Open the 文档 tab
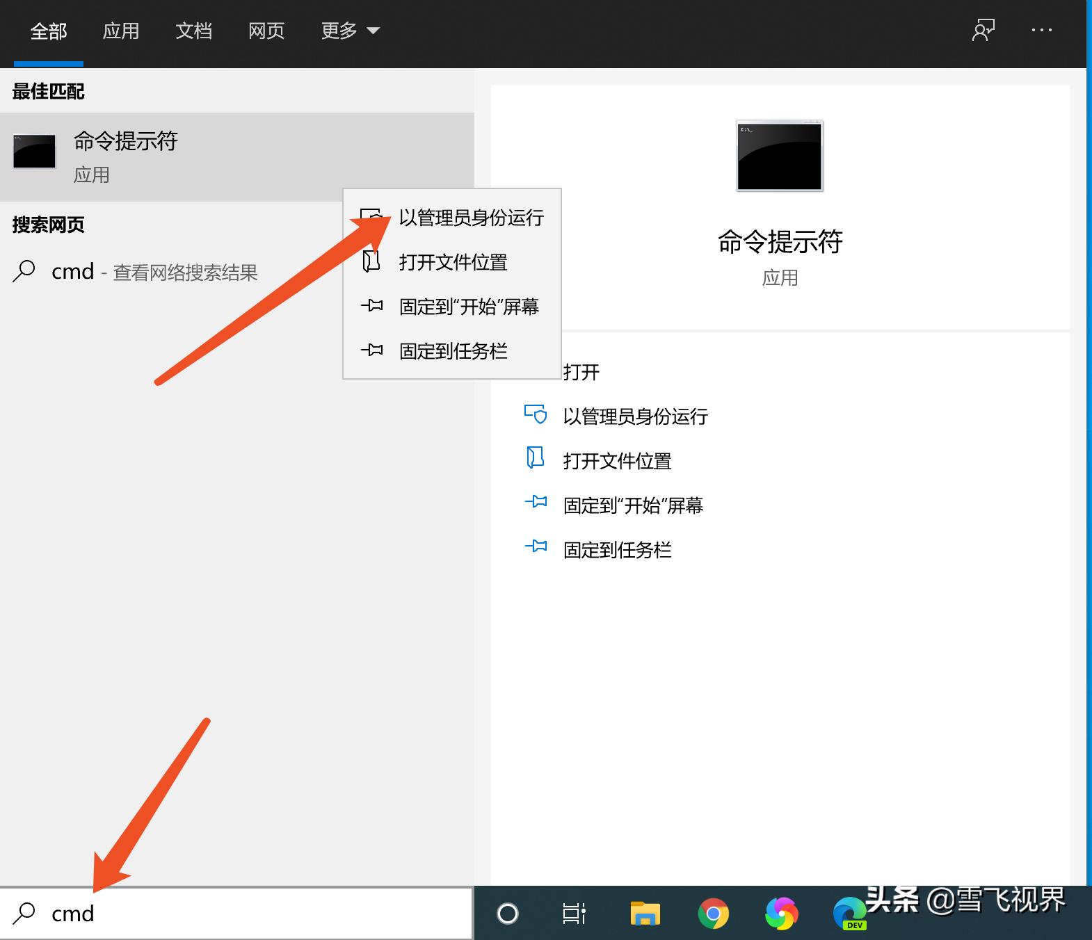Screen dimensions: 1092x940 point(194,31)
